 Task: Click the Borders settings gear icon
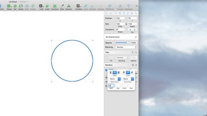click(133, 65)
